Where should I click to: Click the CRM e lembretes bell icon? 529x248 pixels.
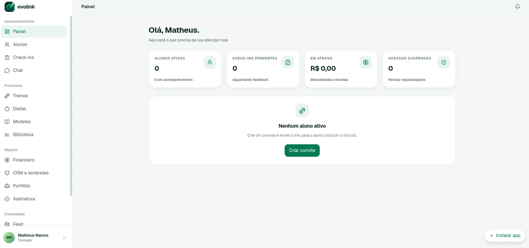point(7,173)
